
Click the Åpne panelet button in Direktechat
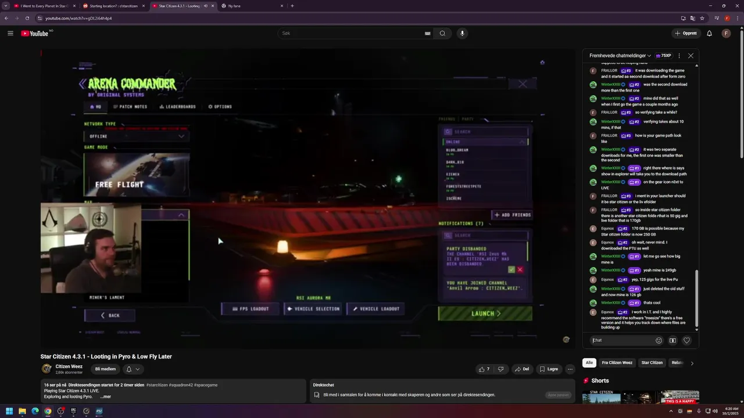pos(558,395)
